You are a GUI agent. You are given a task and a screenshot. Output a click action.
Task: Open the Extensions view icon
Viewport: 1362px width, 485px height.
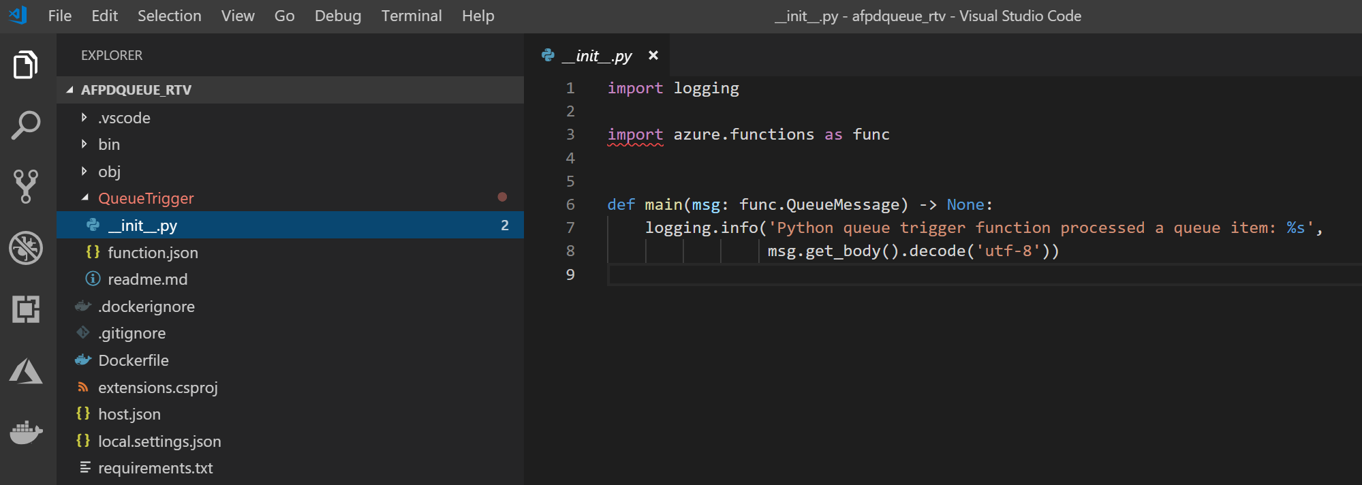point(26,309)
